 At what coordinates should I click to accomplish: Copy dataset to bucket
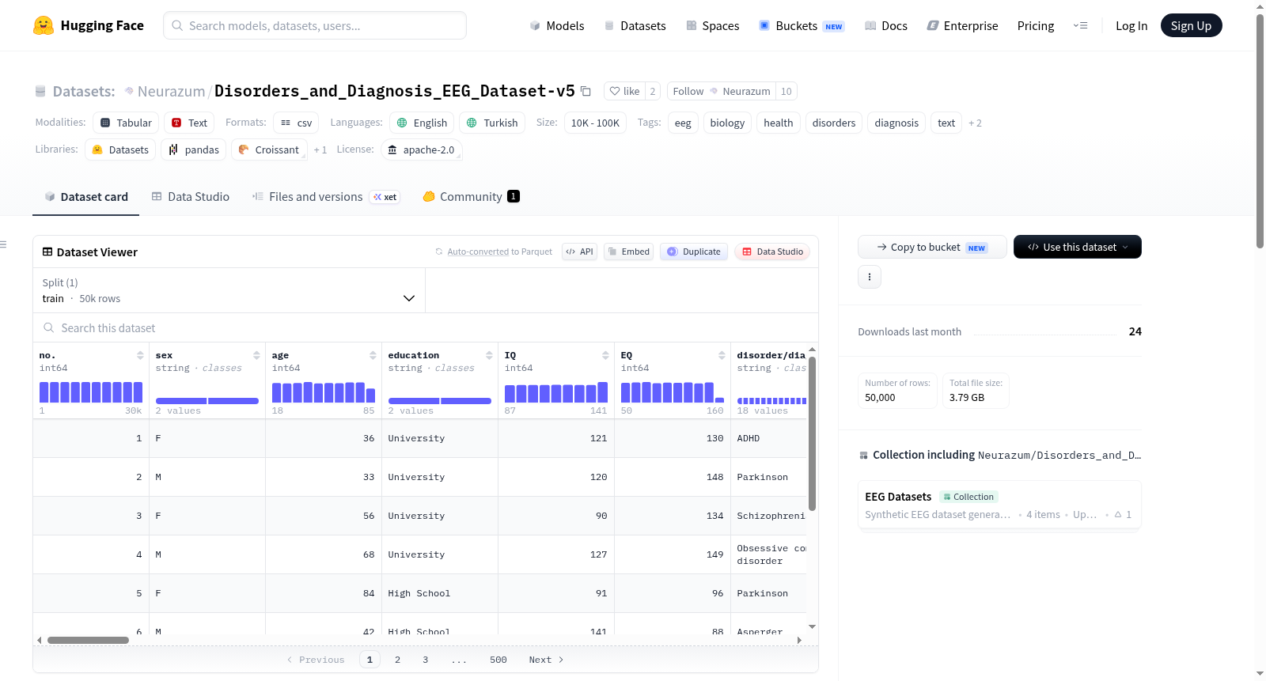coord(932,247)
